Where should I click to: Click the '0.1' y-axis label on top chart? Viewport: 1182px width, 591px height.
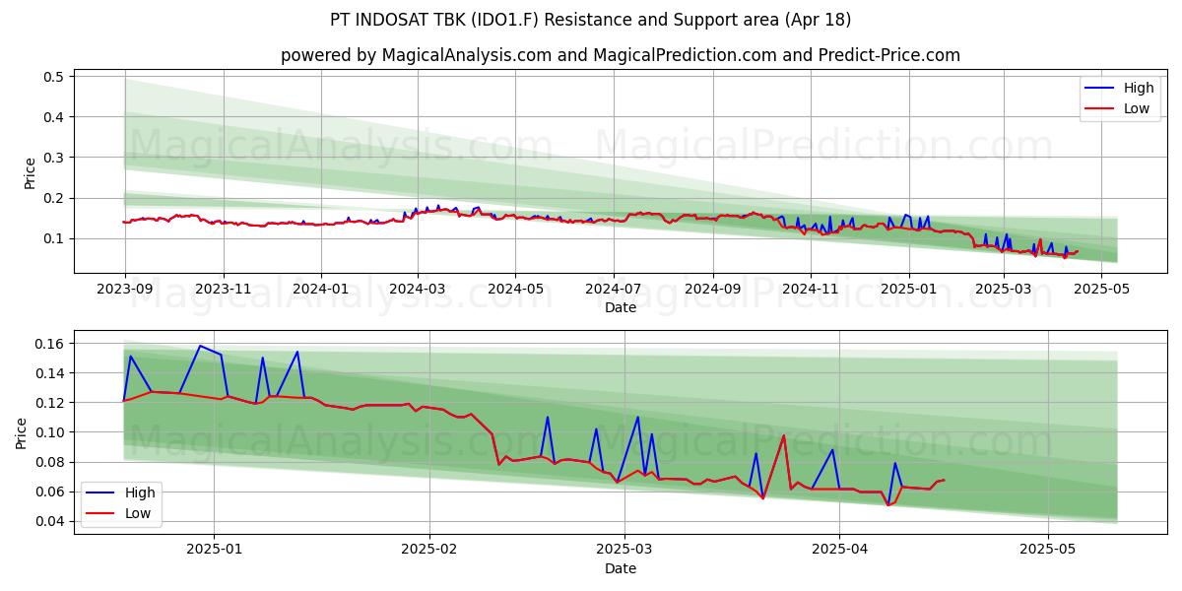click(x=54, y=238)
